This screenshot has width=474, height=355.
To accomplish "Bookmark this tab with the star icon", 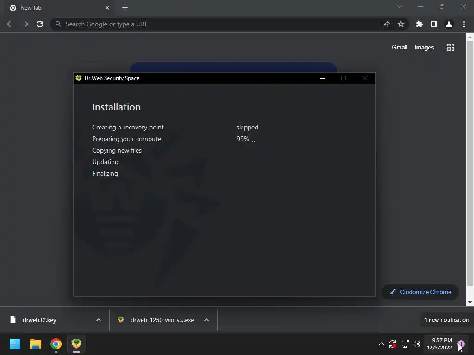I will [401, 24].
